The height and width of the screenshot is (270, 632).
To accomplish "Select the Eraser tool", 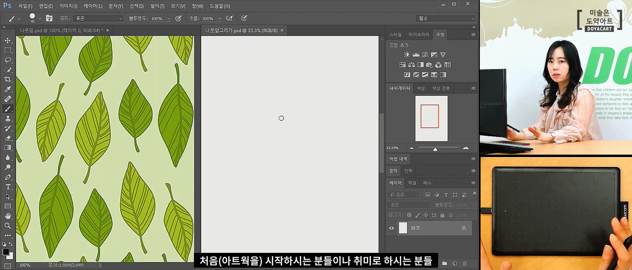I will (8, 138).
